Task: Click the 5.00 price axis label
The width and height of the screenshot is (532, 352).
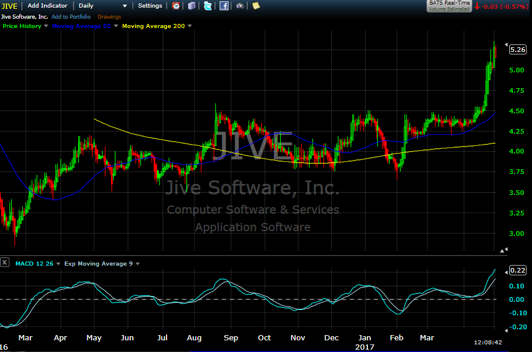Action: (x=517, y=70)
